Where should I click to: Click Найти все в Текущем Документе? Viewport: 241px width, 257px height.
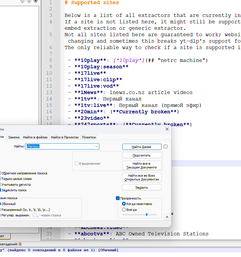tap(142, 165)
